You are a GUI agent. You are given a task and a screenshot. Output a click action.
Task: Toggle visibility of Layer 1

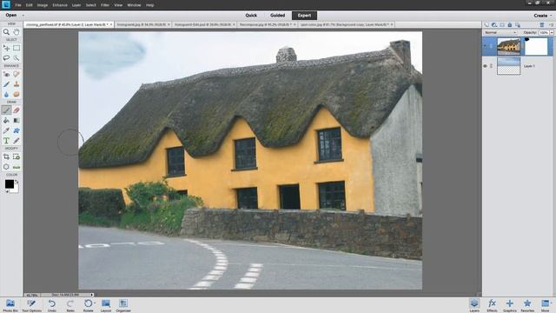click(485, 66)
